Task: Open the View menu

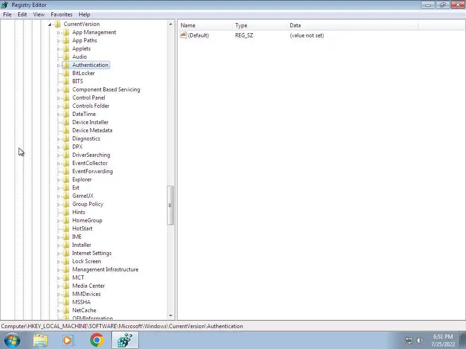Action: coord(39,14)
